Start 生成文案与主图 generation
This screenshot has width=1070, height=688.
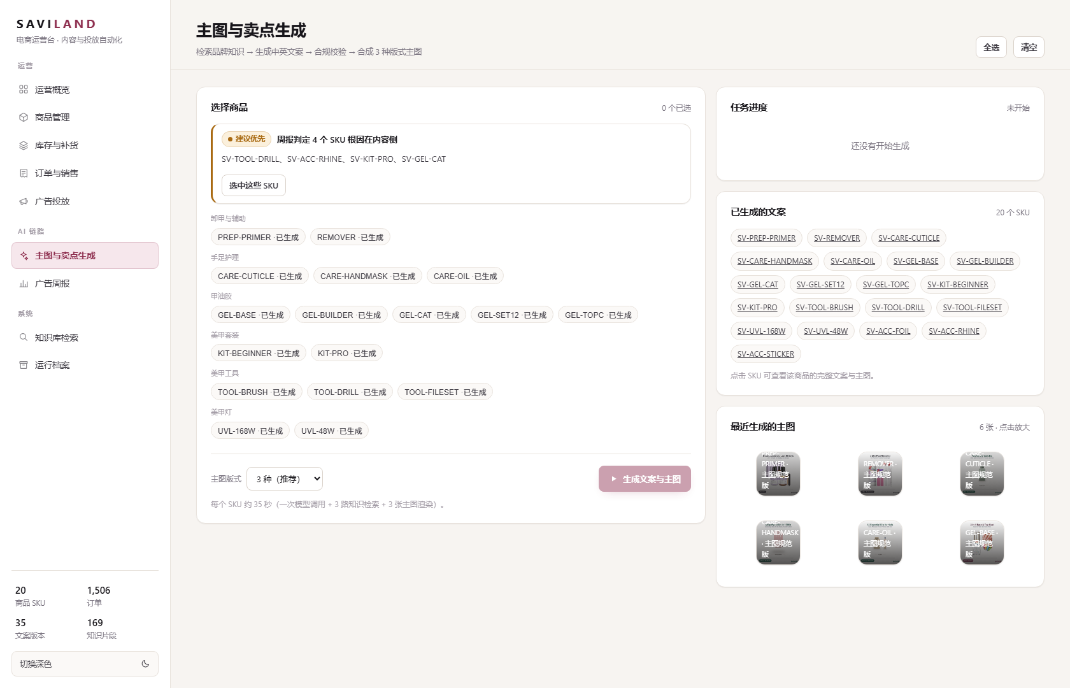tap(645, 479)
